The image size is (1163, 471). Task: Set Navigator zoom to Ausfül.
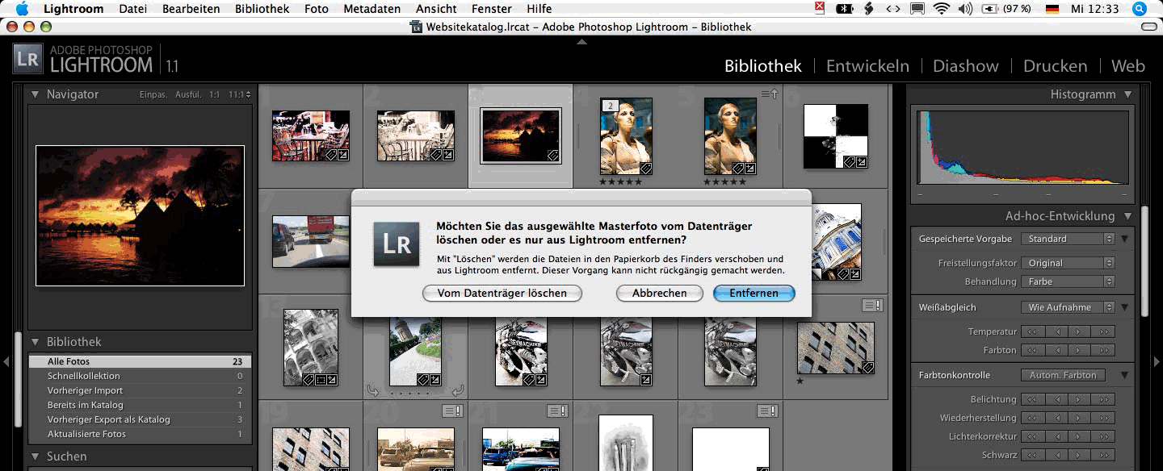click(x=188, y=94)
